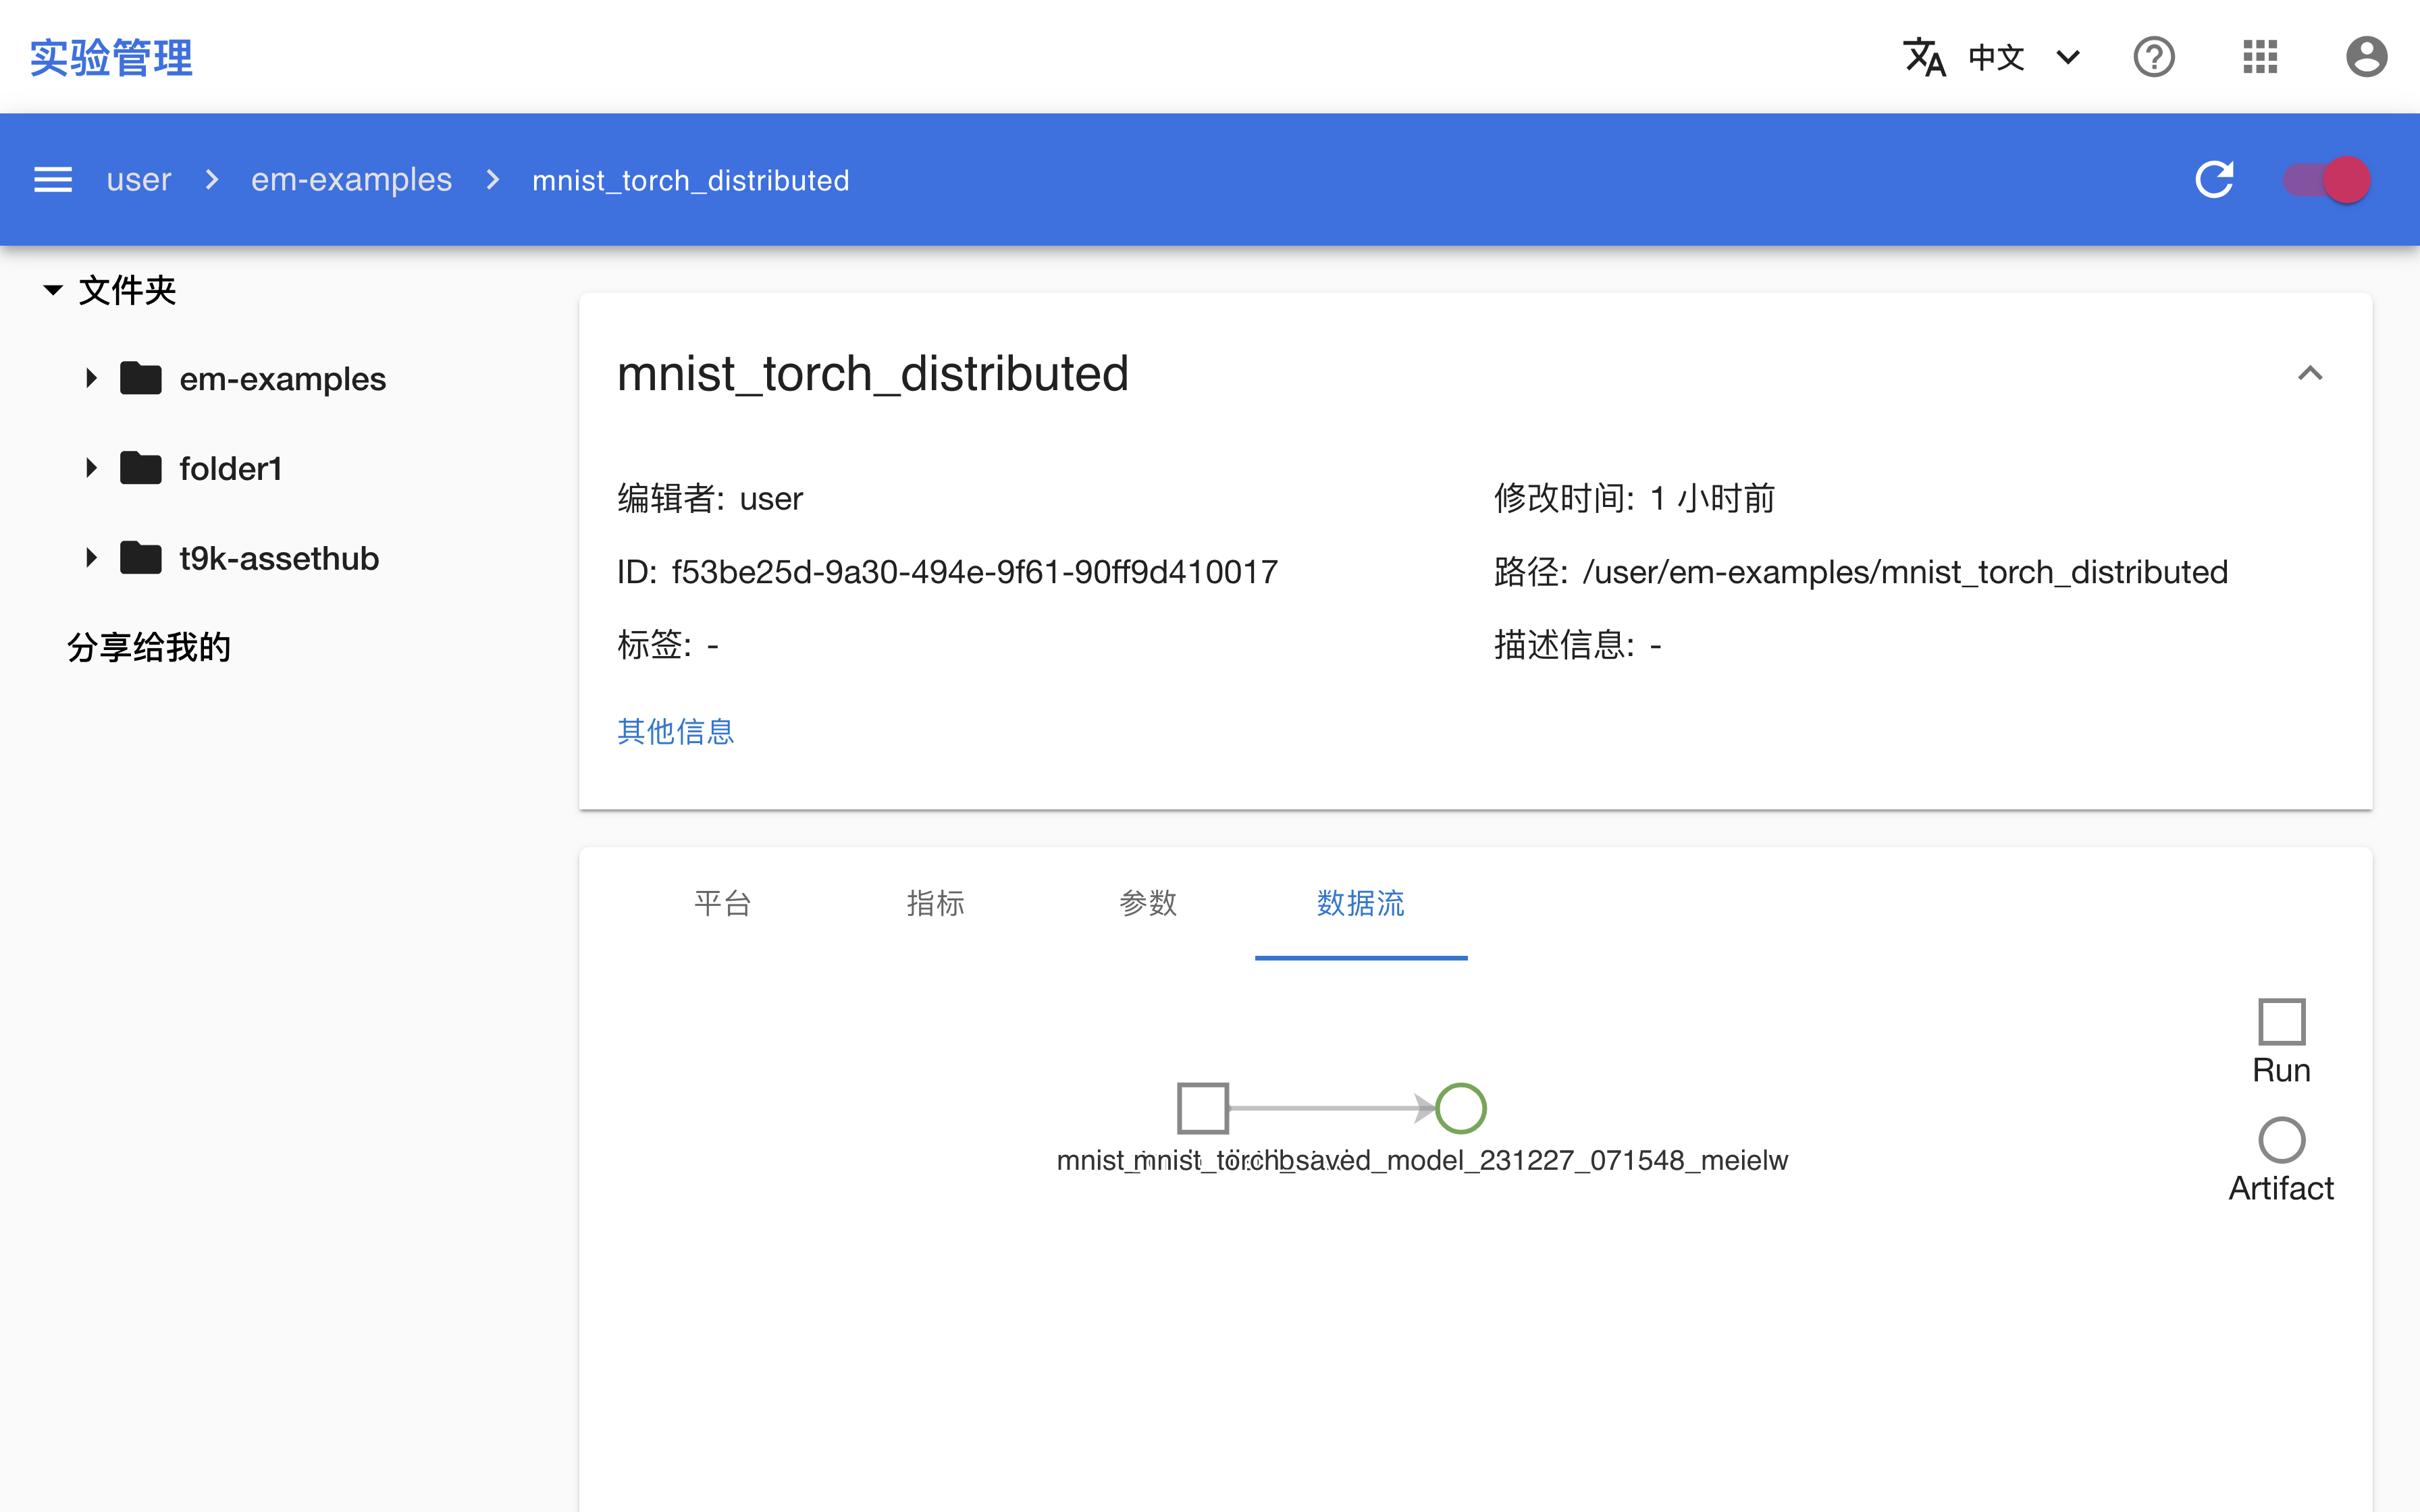Expand the t9k-assethub folder arrow
Screen dimensions: 2420x1512
[x=91, y=557]
